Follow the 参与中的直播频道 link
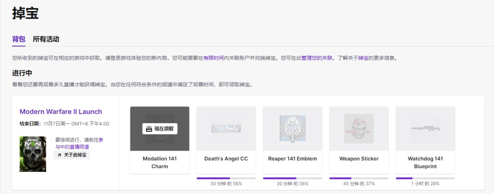494x194 pixels. coord(79,143)
